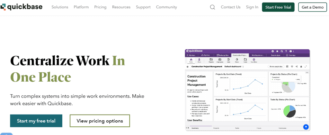Viewport: 329px width, 135px height.
Task: Open the Employees table icon
Action: point(220,60)
